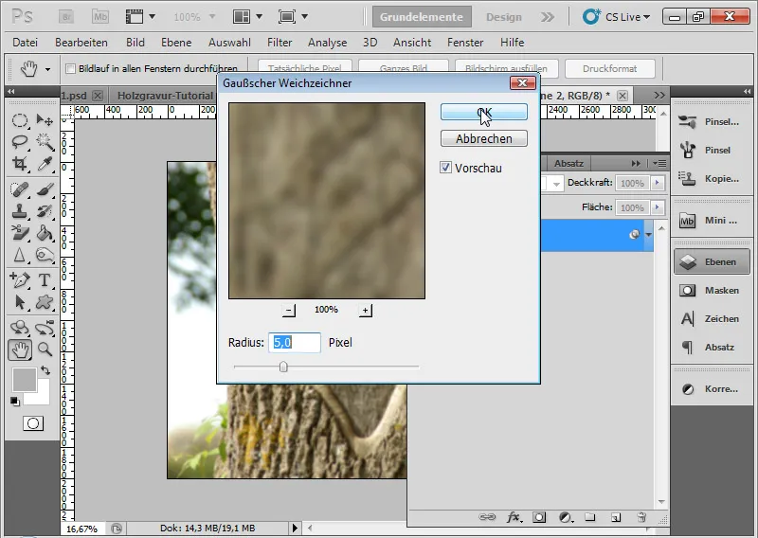
Task: Cancel dialog with Abbrechen button
Action: click(x=484, y=138)
